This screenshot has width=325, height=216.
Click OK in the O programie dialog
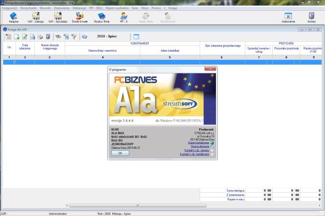[x=120, y=153]
